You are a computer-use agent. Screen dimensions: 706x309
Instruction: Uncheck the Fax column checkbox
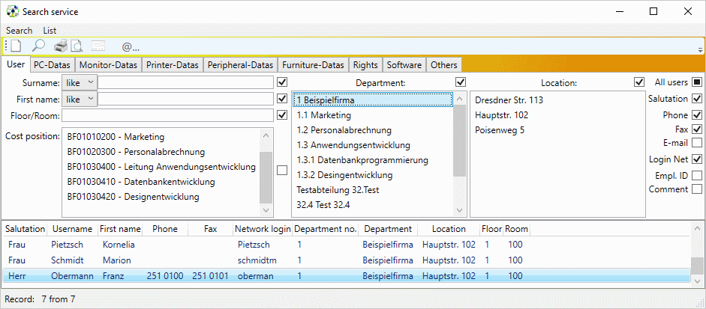click(x=697, y=129)
